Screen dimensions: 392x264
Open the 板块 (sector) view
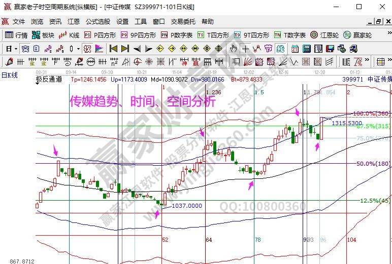43,35
